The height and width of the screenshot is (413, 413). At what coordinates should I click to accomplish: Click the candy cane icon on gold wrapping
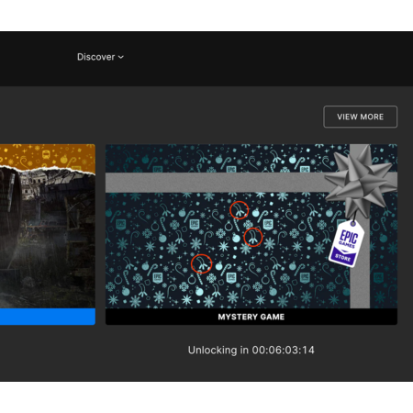click(71, 162)
